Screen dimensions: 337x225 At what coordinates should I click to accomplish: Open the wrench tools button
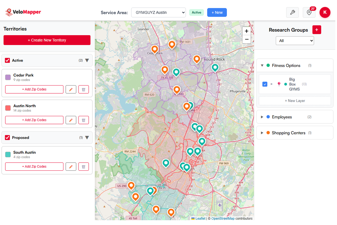(292, 12)
